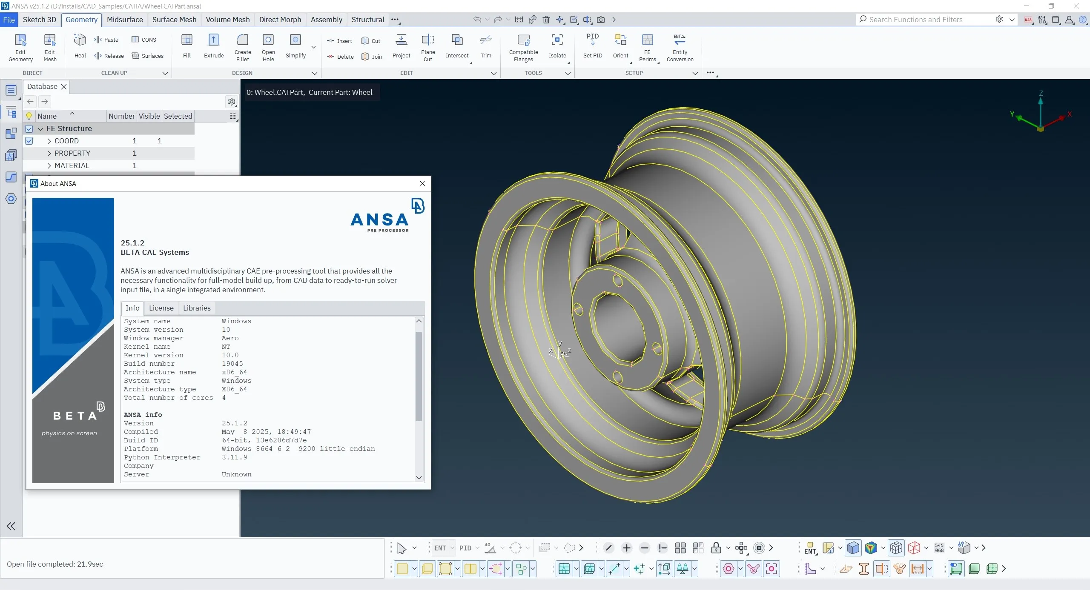Close the About ANSA dialog
Image resolution: width=1090 pixels, height=590 pixels.
pos(422,183)
